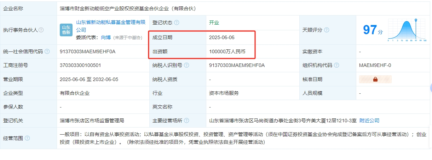Click the 100000万人民币 capital value
Screen dimensions: 432x160
pos(227,51)
